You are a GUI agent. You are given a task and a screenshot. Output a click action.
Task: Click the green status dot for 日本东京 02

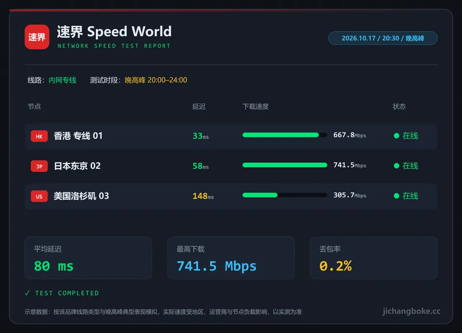(x=396, y=166)
